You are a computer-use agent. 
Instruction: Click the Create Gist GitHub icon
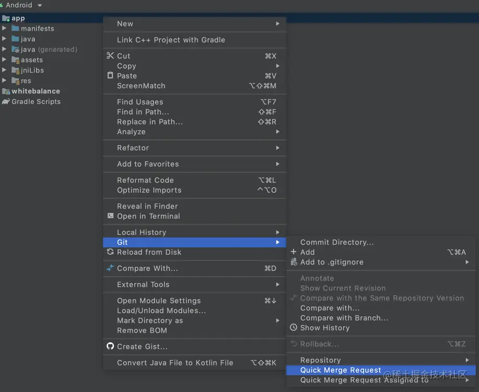point(110,346)
